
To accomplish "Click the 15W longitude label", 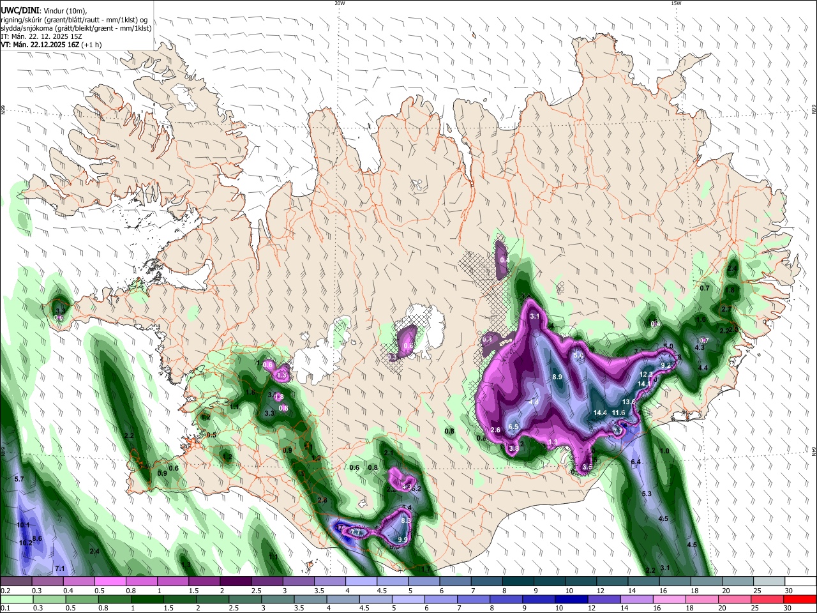I will [x=676, y=3].
